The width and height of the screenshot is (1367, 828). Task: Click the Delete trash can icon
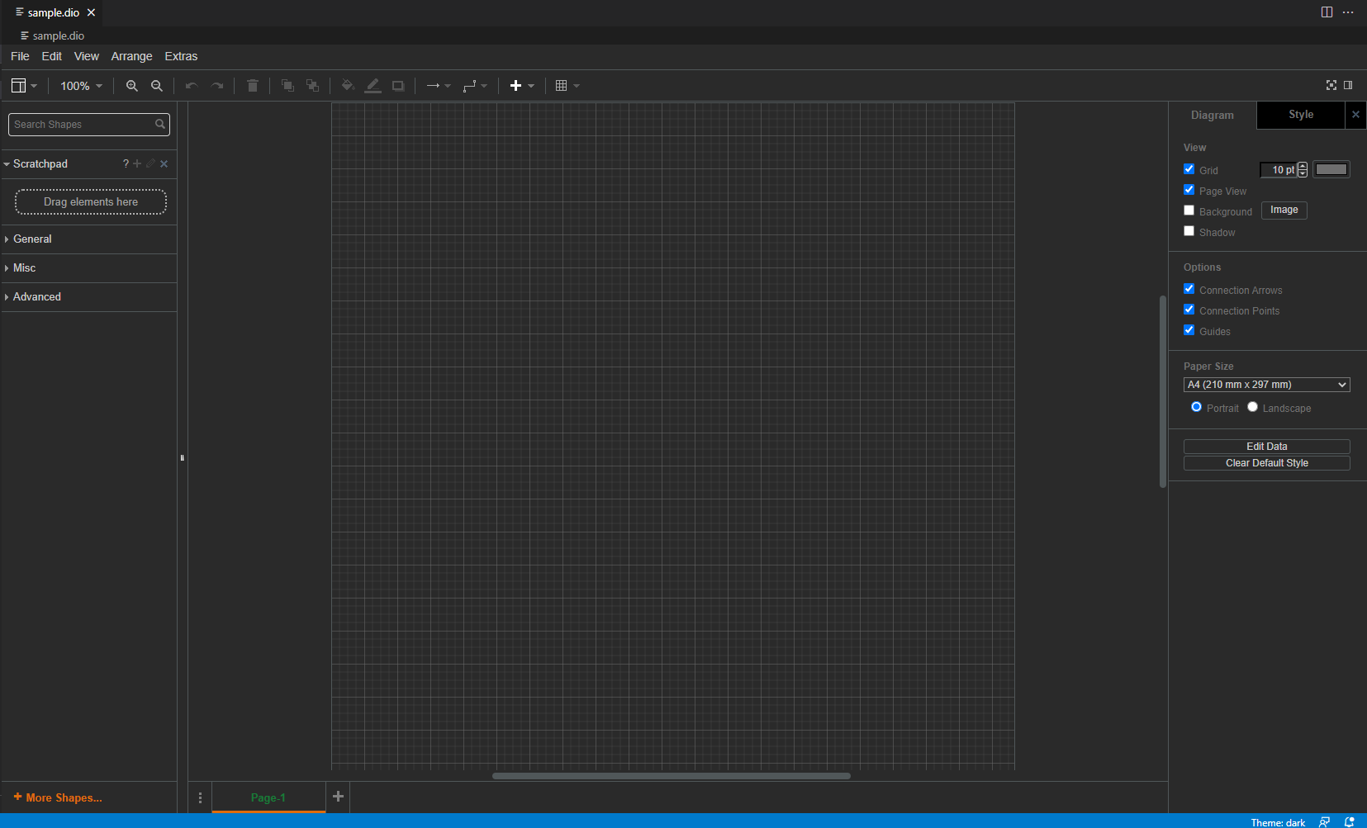click(253, 86)
